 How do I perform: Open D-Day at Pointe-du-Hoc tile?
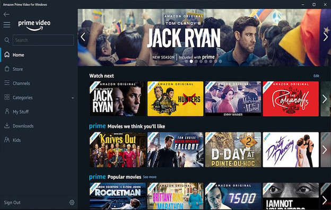(x=233, y=150)
